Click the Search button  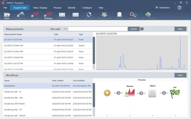coord(134,29)
